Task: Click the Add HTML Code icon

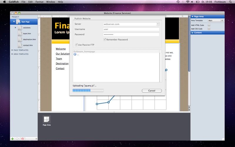Action: pos(209,25)
